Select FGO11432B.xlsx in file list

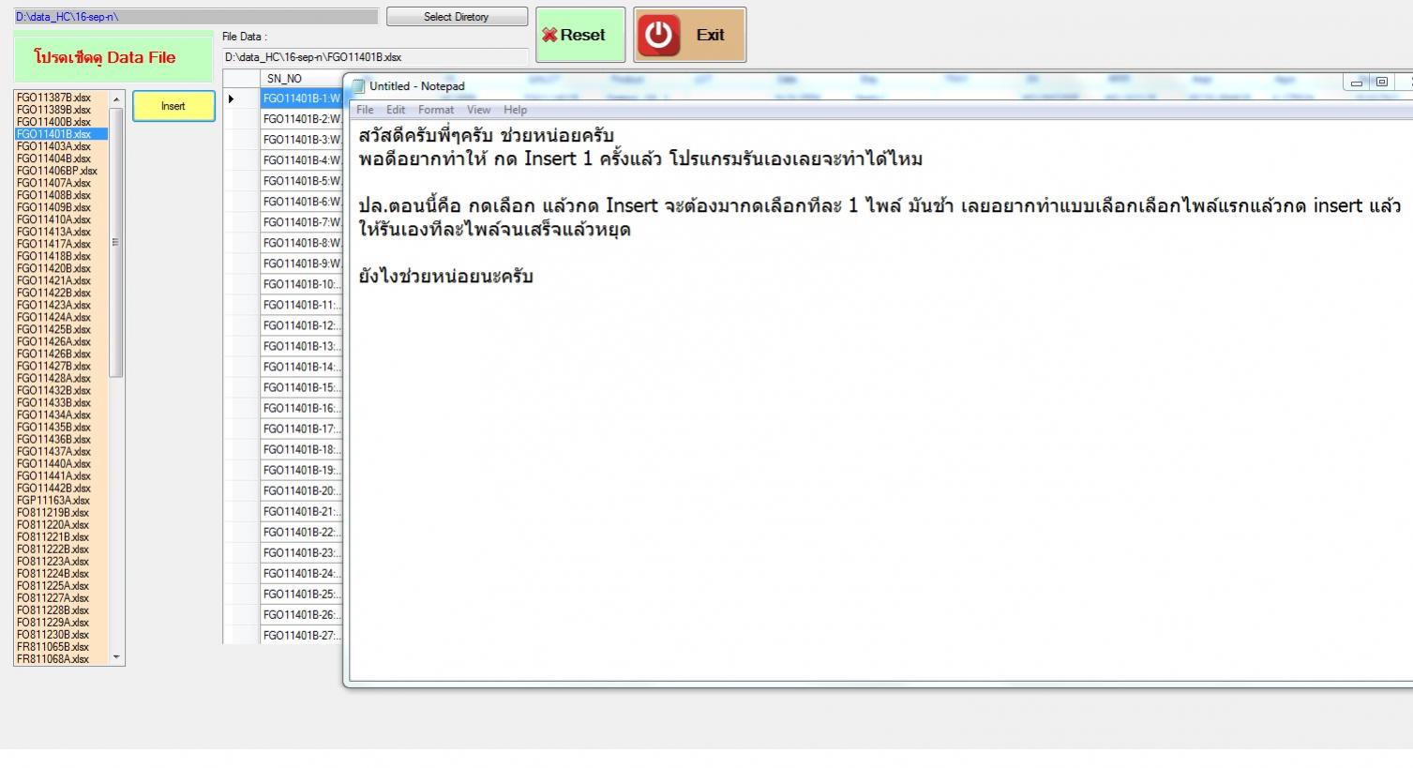54,390
